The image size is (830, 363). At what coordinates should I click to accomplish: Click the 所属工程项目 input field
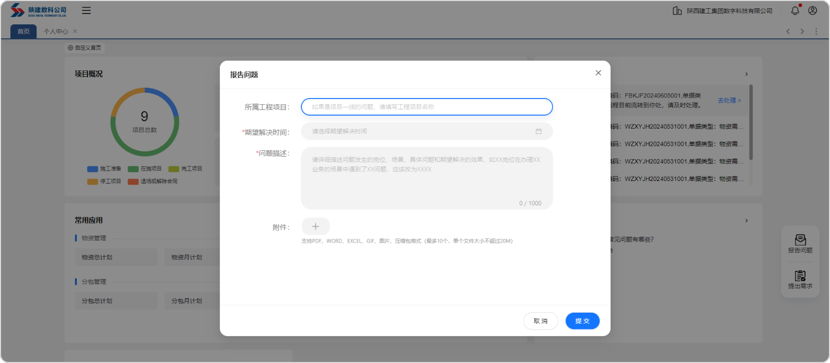click(426, 107)
